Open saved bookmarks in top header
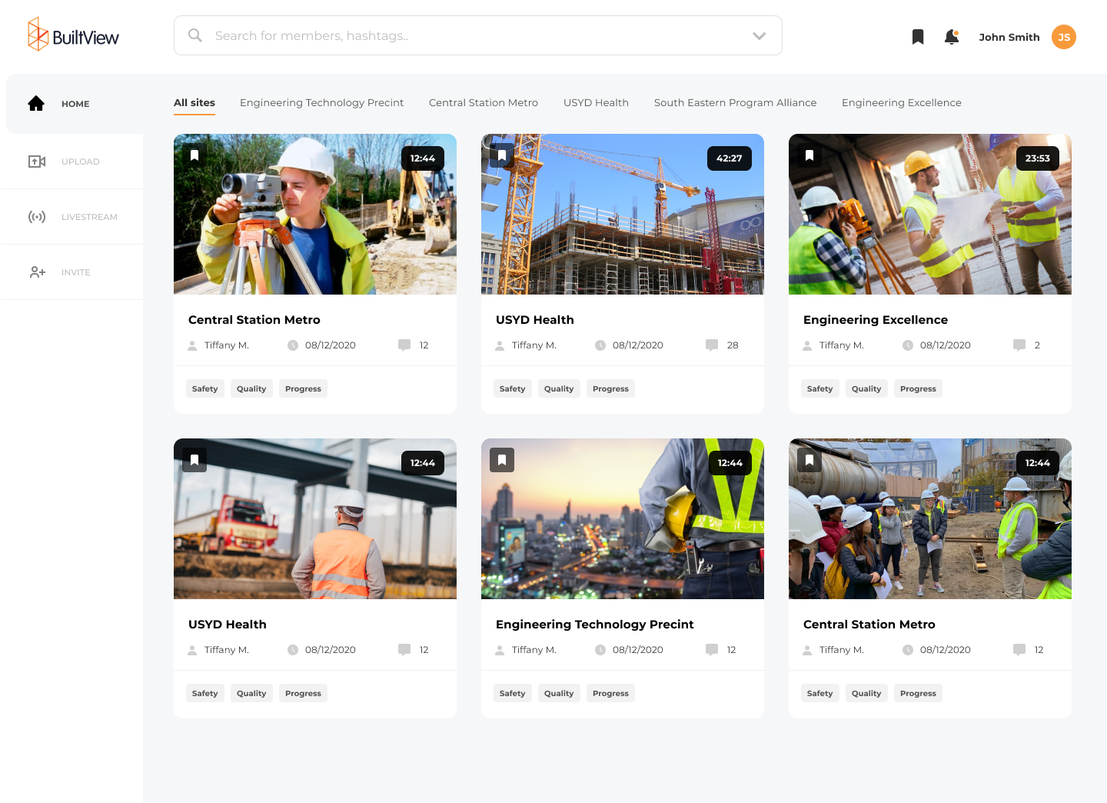The width and height of the screenshot is (1107, 803). [917, 37]
